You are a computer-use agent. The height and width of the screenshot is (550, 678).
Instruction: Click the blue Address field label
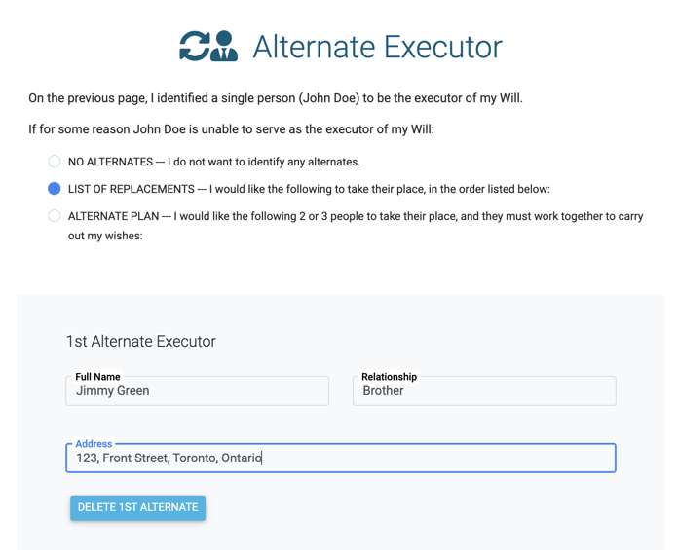94,444
